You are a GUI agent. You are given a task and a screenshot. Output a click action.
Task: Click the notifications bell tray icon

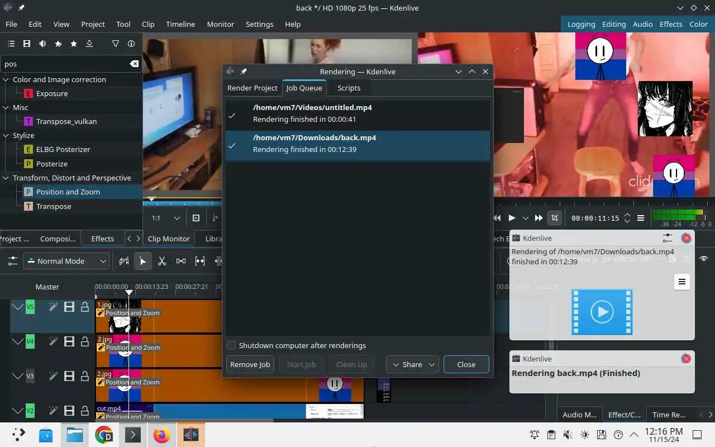click(535, 435)
